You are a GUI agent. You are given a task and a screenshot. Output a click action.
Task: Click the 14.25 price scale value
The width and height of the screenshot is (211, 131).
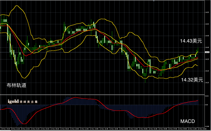(x=207, y=83)
